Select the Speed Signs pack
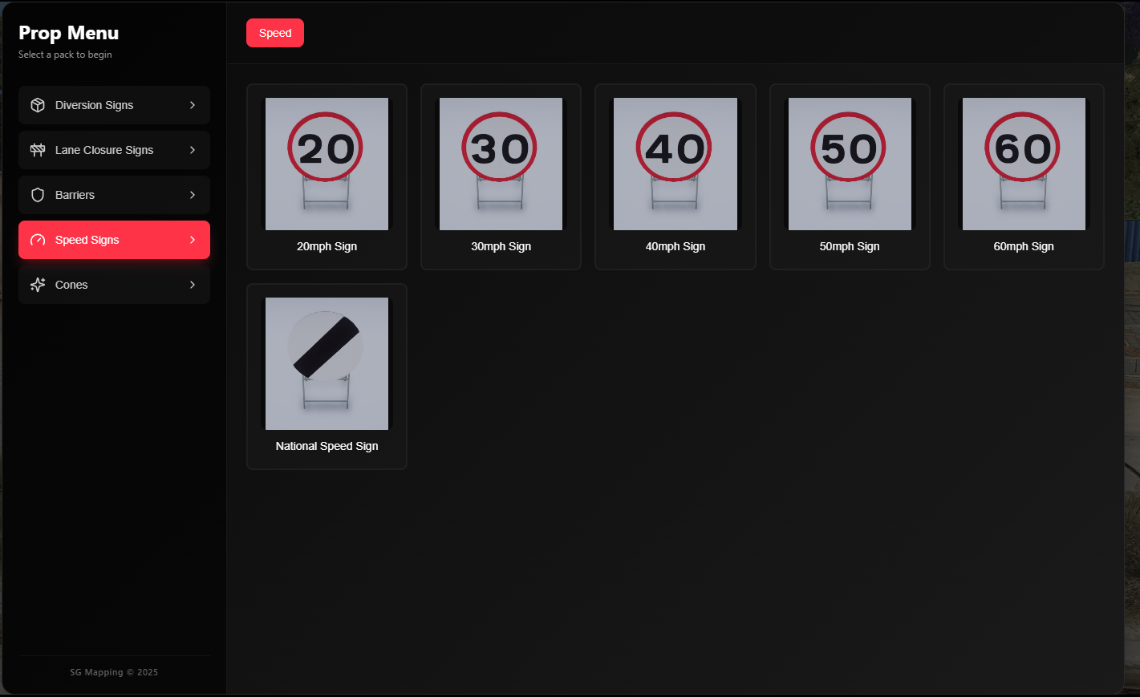1140x697 pixels. coord(114,240)
